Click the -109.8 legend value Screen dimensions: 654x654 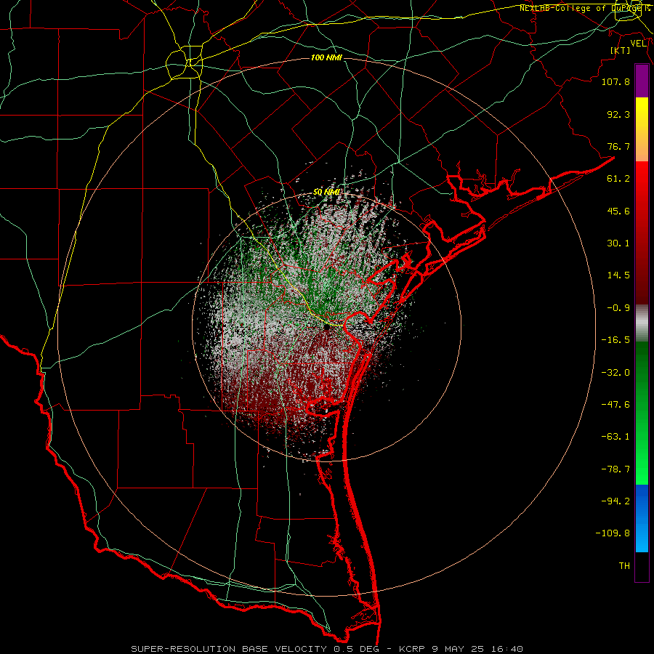(x=613, y=533)
